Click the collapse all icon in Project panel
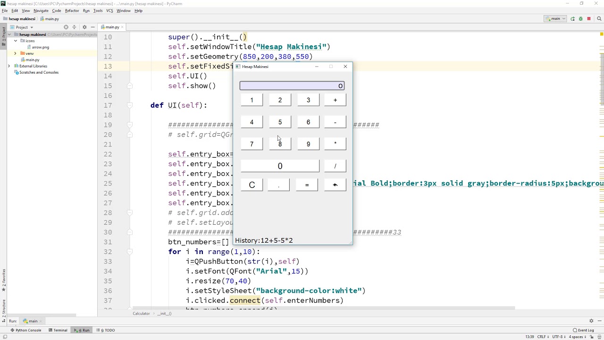The image size is (604, 340). [74, 27]
